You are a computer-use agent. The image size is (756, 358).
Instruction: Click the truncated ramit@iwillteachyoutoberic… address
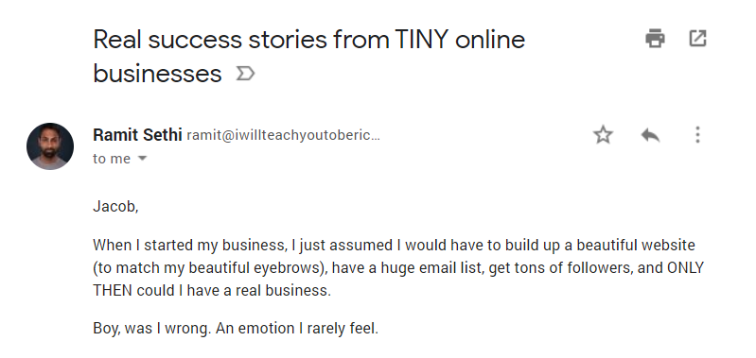coord(284,136)
